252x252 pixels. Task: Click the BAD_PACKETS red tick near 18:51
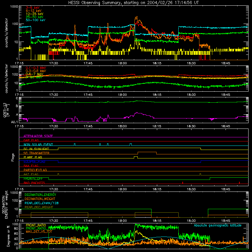239,183
